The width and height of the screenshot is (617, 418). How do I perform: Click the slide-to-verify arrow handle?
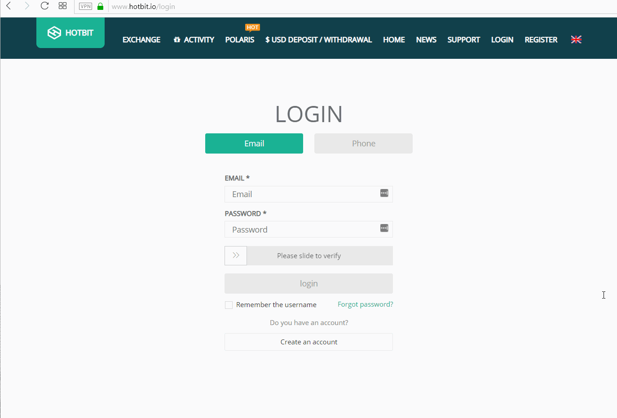click(236, 255)
